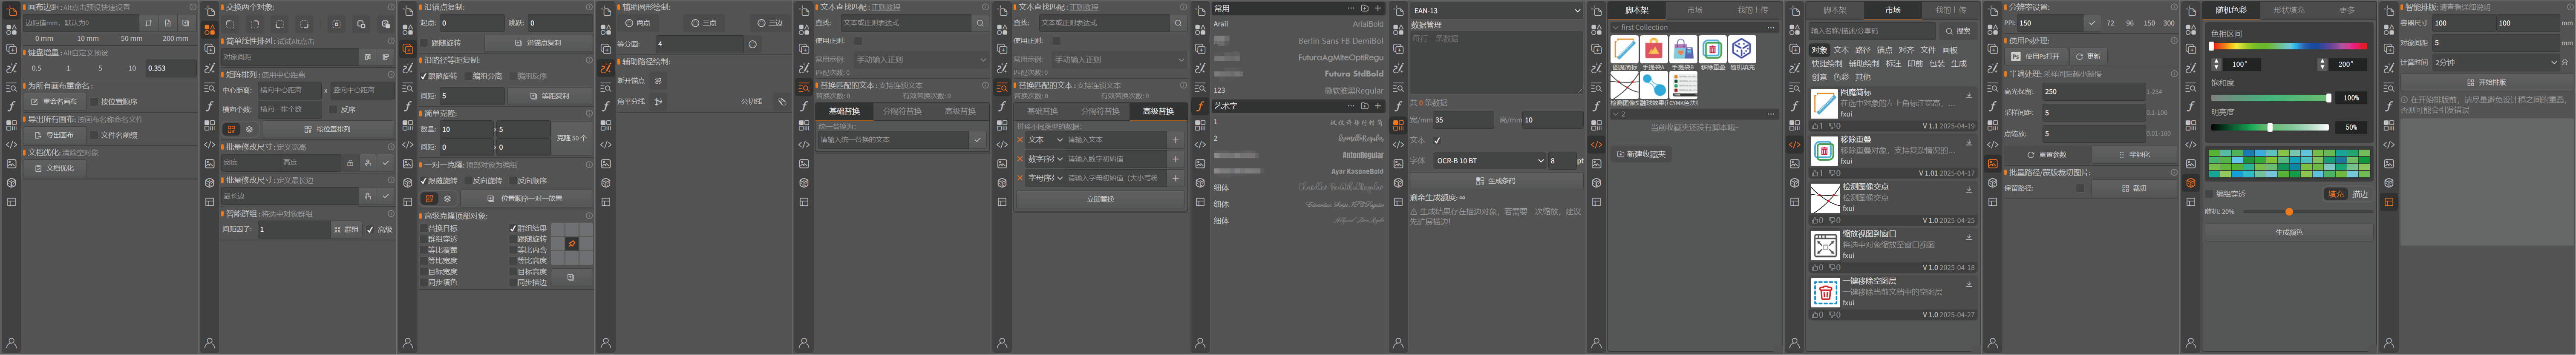
Task: Click the 导出画布 button
Action: [55, 135]
